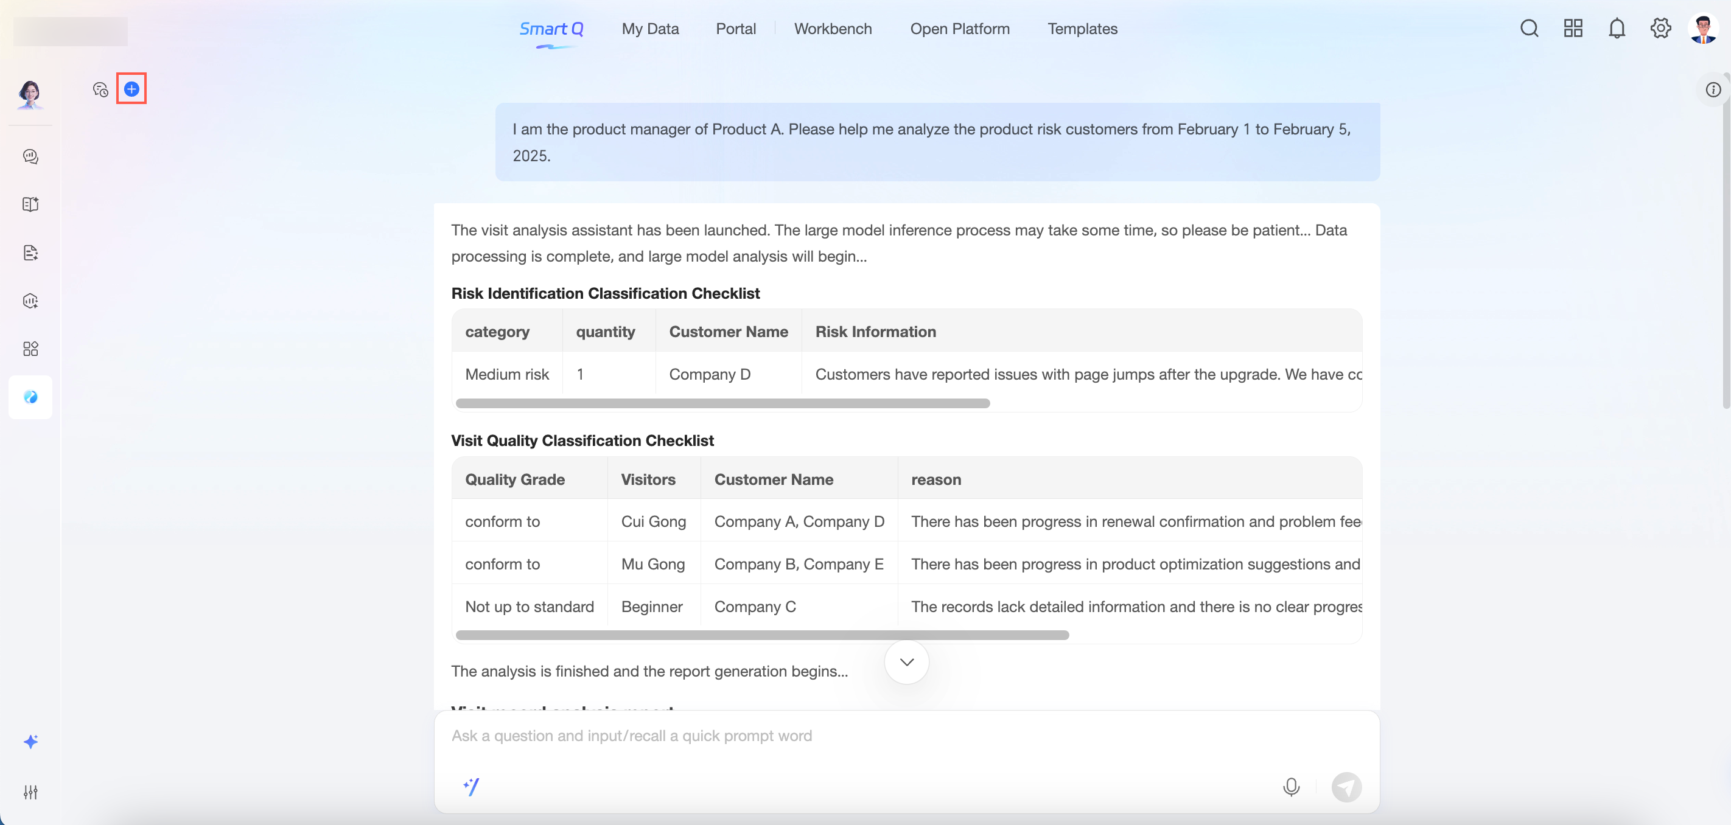Click the Open Platform menu item
The image size is (1731, 825).
coord(960,29)
